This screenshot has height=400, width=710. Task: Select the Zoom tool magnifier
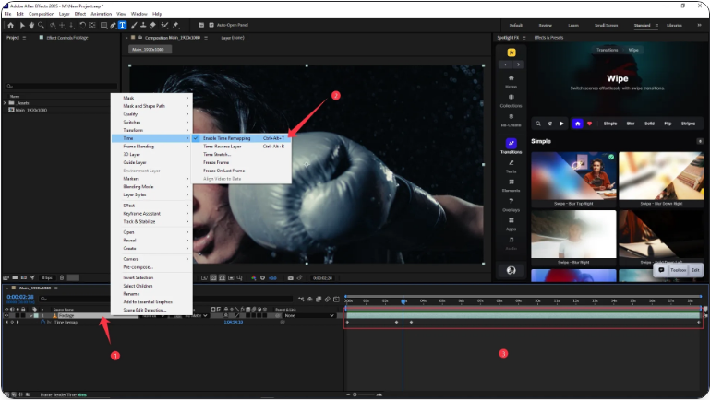[41, 25]
